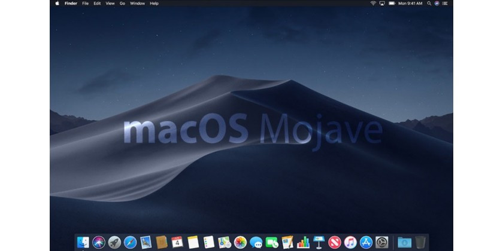503x251 pixels.
Task: Open System Preferences gear in Dock
Action: (382, 243)
